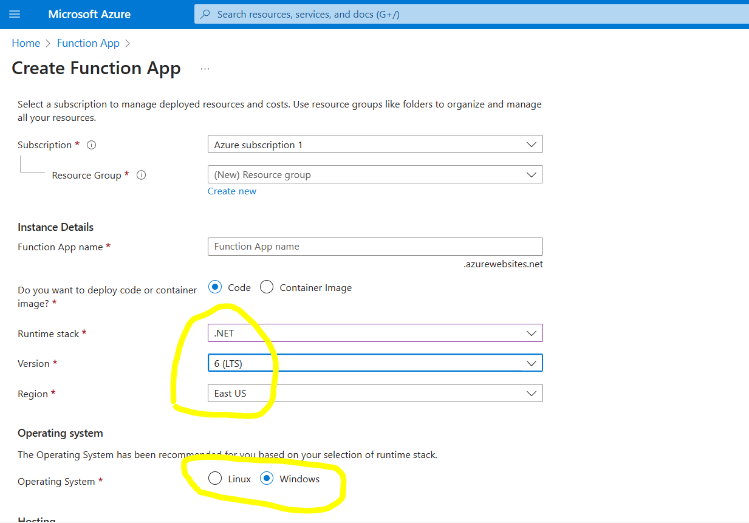Click the Subscription field label
Image resolution: width=749 pixels, height=523 pixels.
click(x=45, y=145)
